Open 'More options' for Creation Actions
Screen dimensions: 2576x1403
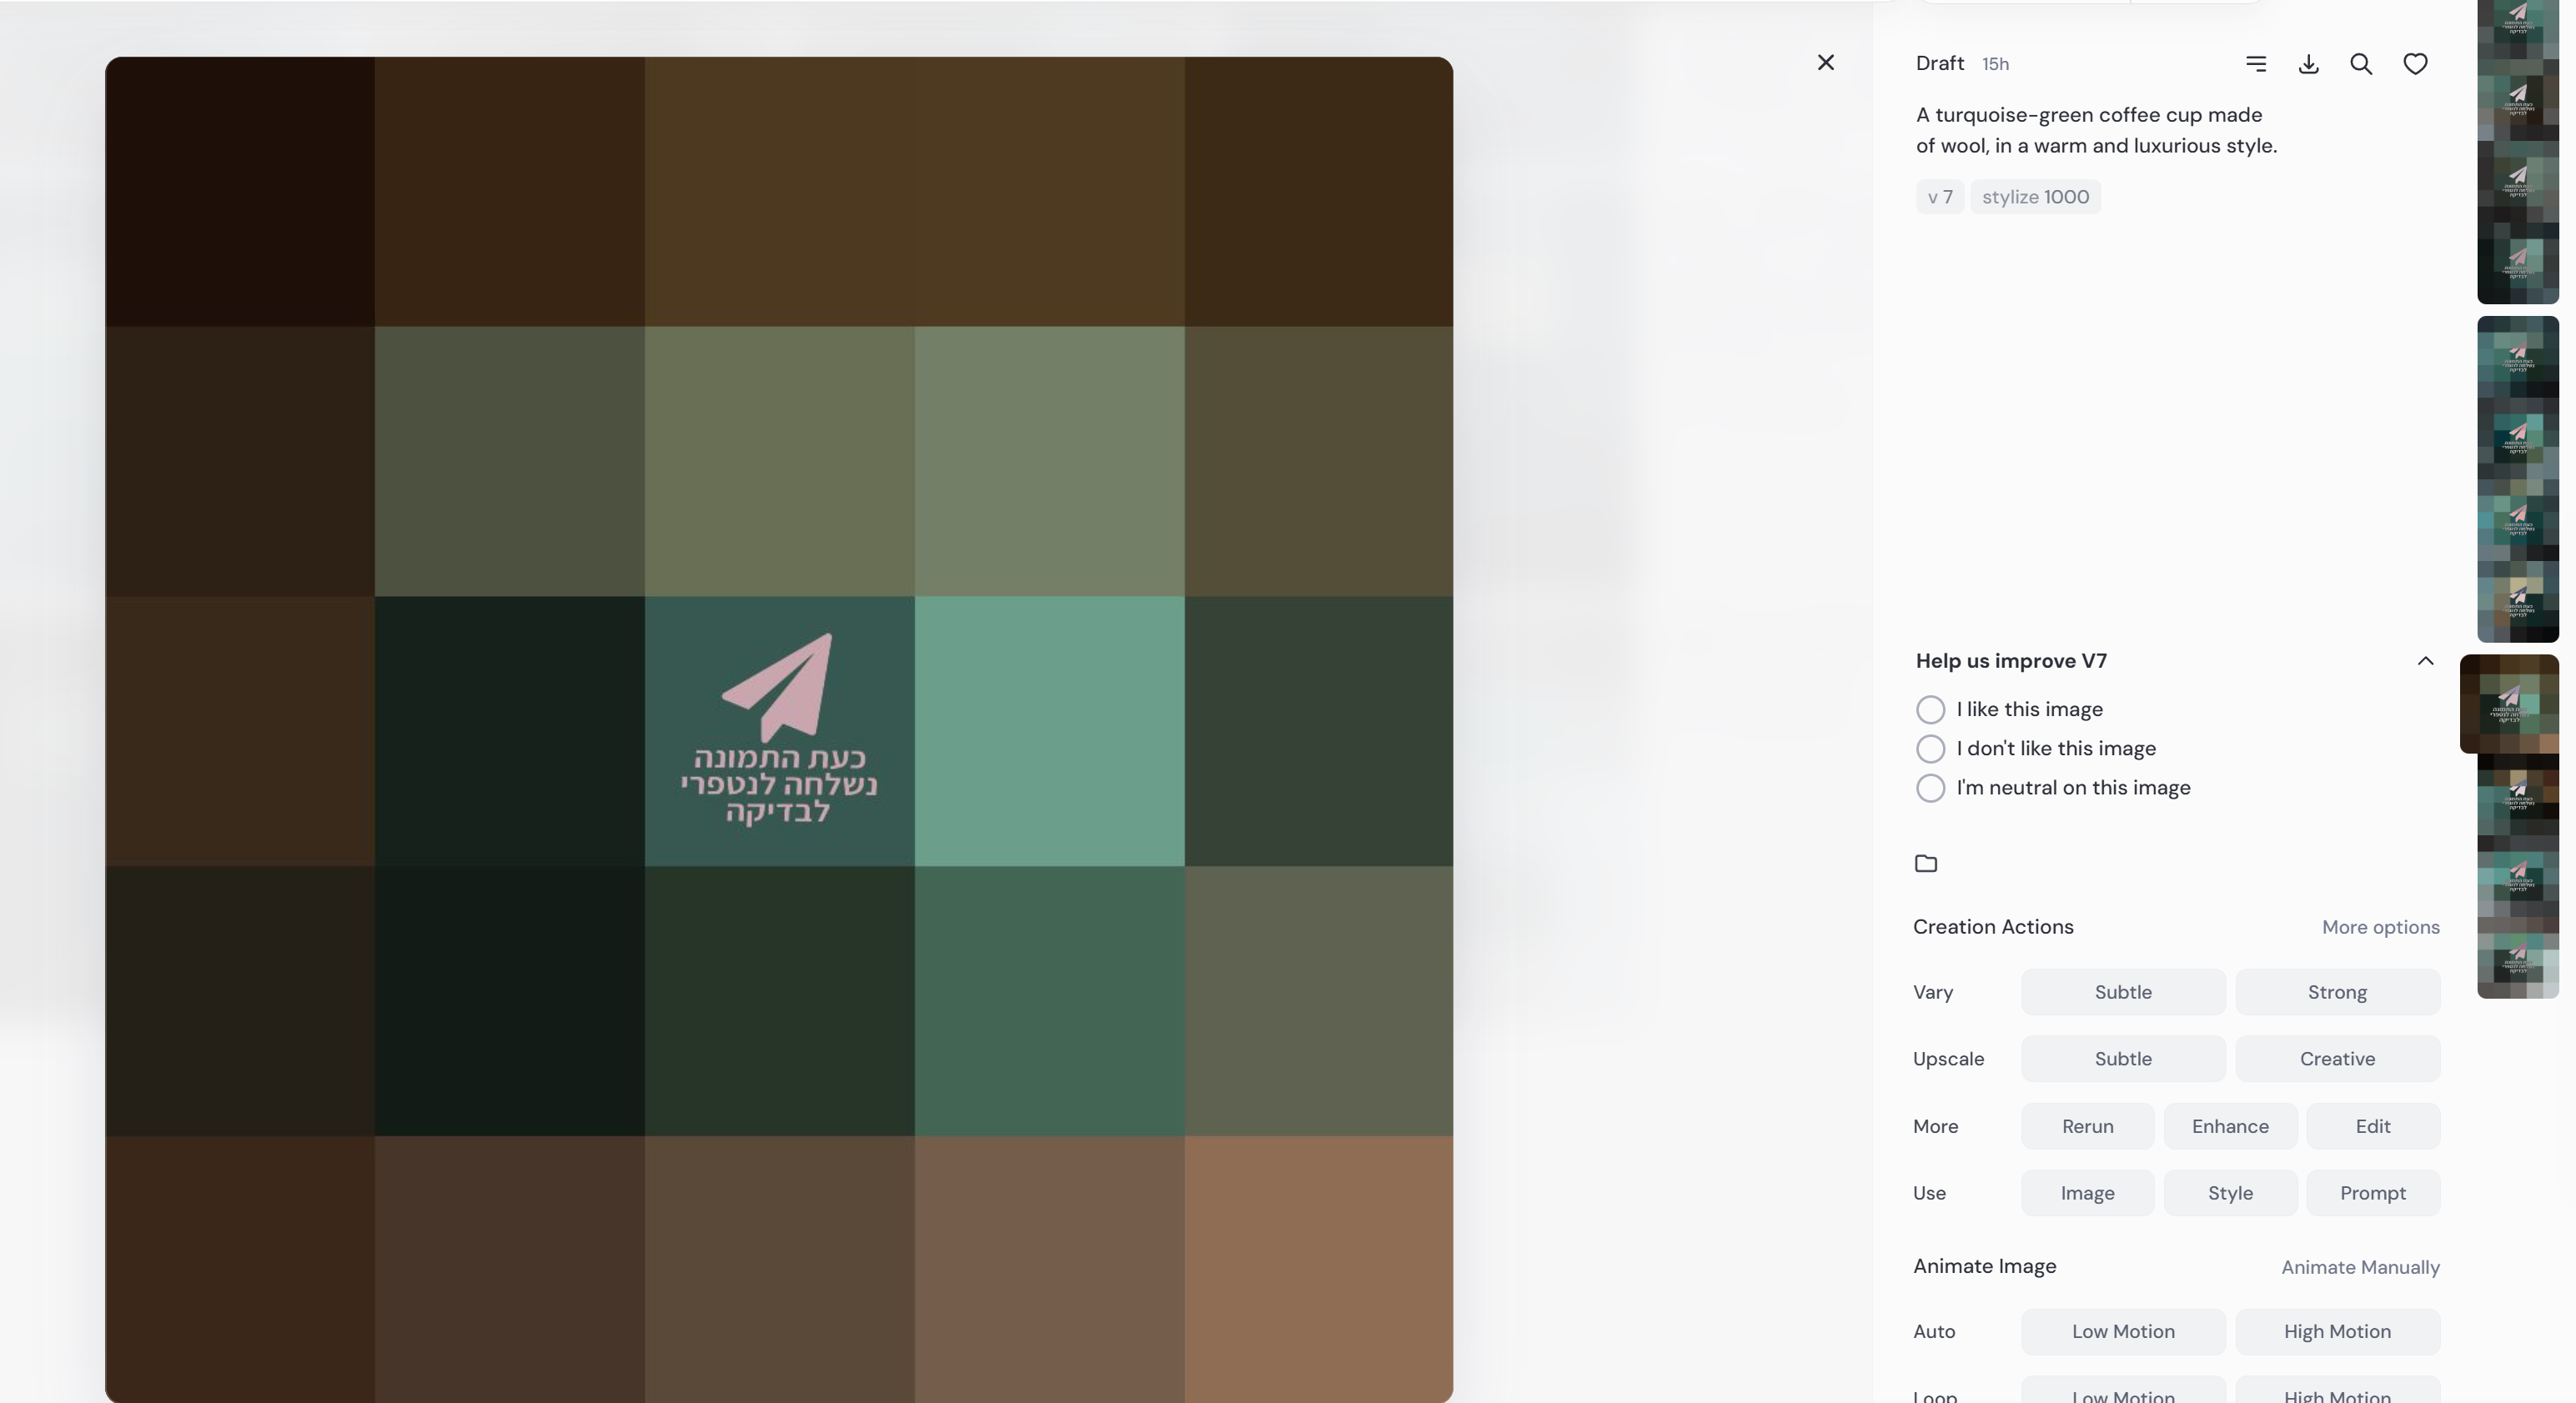2380,927
